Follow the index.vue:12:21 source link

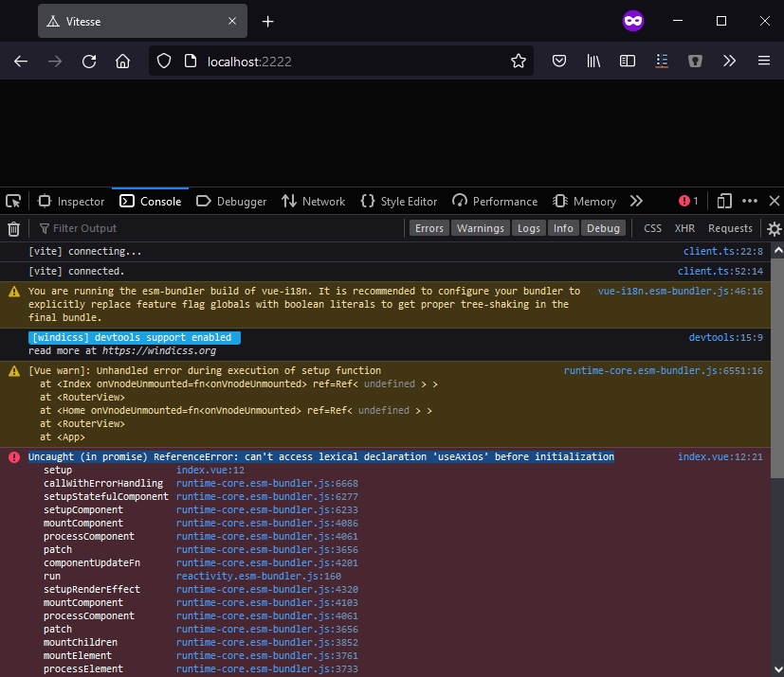pyautogui.click(x=719, y=456)
